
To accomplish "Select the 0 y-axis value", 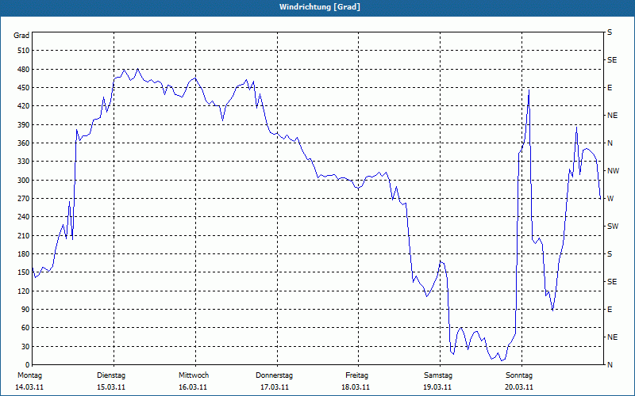I will pyautogui.click(x=27, y=365).
